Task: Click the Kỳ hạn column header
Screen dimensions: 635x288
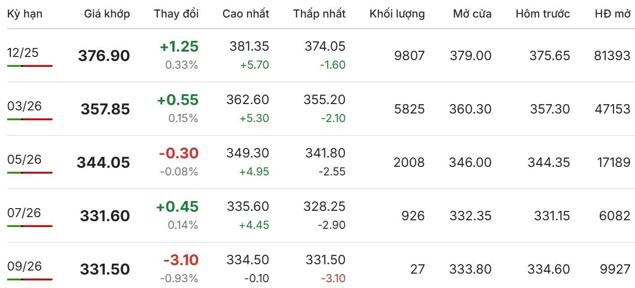Action: pos(25,14)
